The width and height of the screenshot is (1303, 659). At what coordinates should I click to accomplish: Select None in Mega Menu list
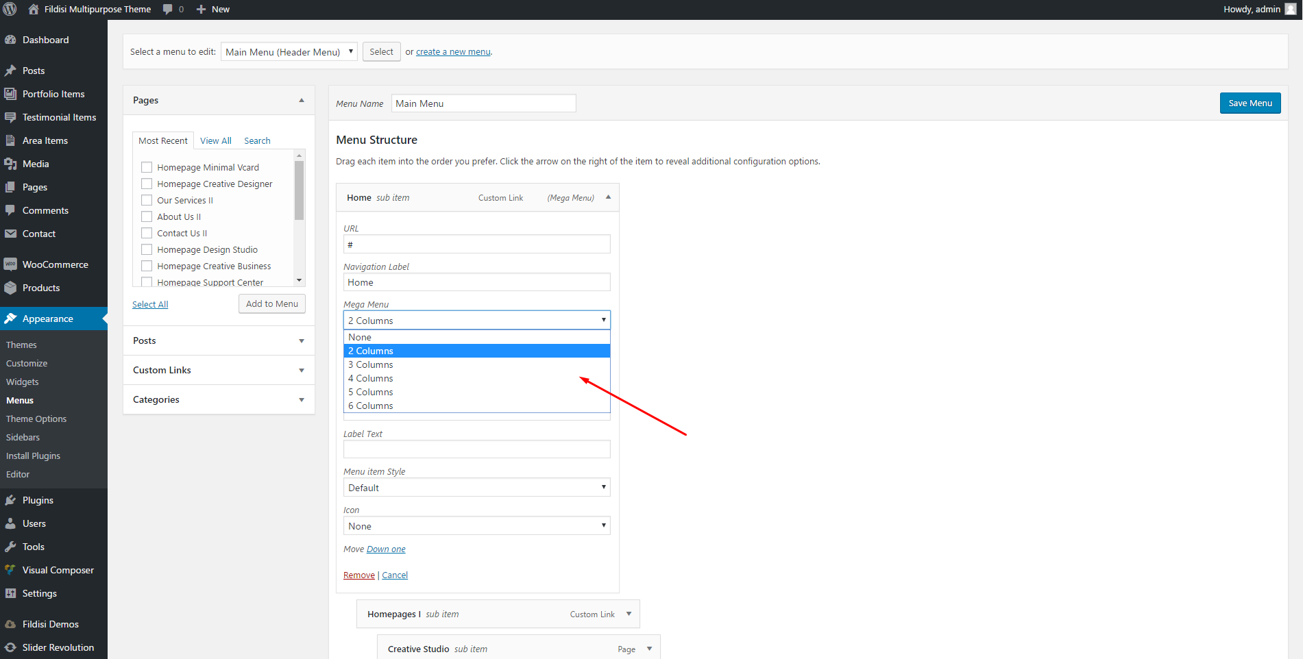coord(477,337)
